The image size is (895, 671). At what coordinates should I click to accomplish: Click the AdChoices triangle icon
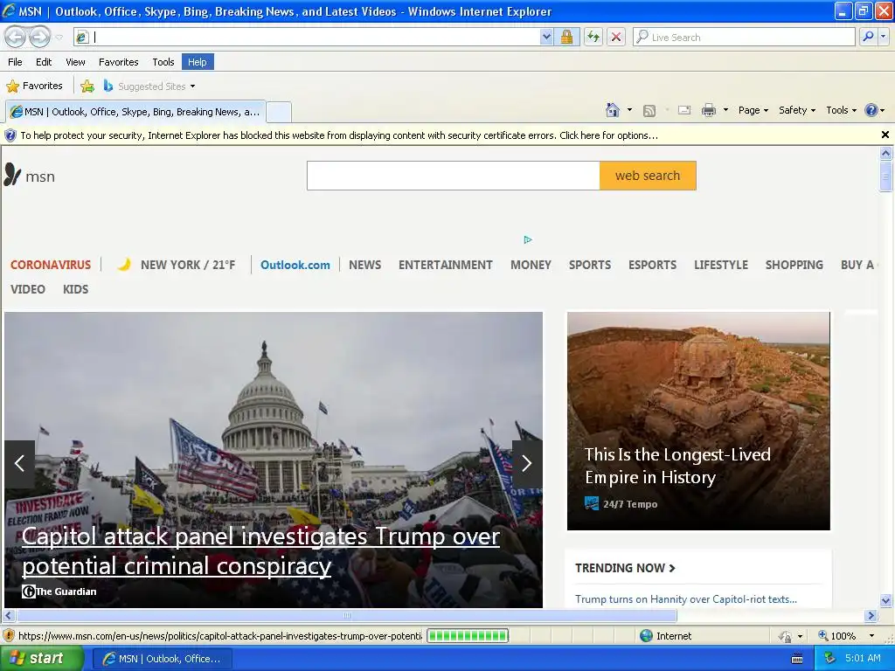pyautogui.click(x=527, y=239)
